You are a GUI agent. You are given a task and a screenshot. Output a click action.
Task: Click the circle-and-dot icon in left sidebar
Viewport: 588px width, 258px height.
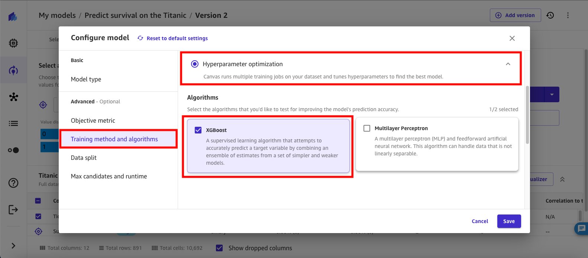click(x=13, y=150)
